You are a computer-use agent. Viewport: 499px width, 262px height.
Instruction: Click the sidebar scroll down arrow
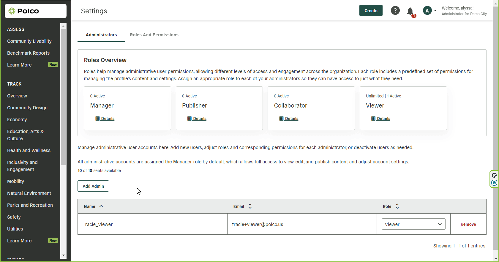click(x=63, y=255)
